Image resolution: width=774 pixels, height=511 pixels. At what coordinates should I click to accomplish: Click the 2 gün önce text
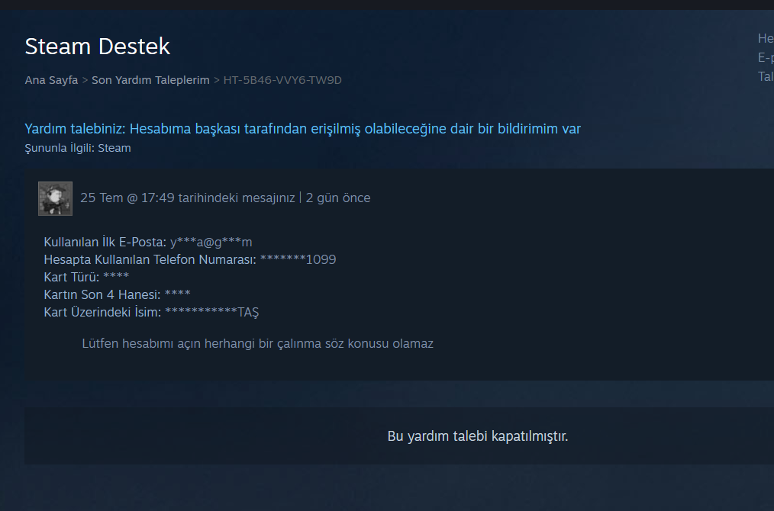[x=338, y=198]
